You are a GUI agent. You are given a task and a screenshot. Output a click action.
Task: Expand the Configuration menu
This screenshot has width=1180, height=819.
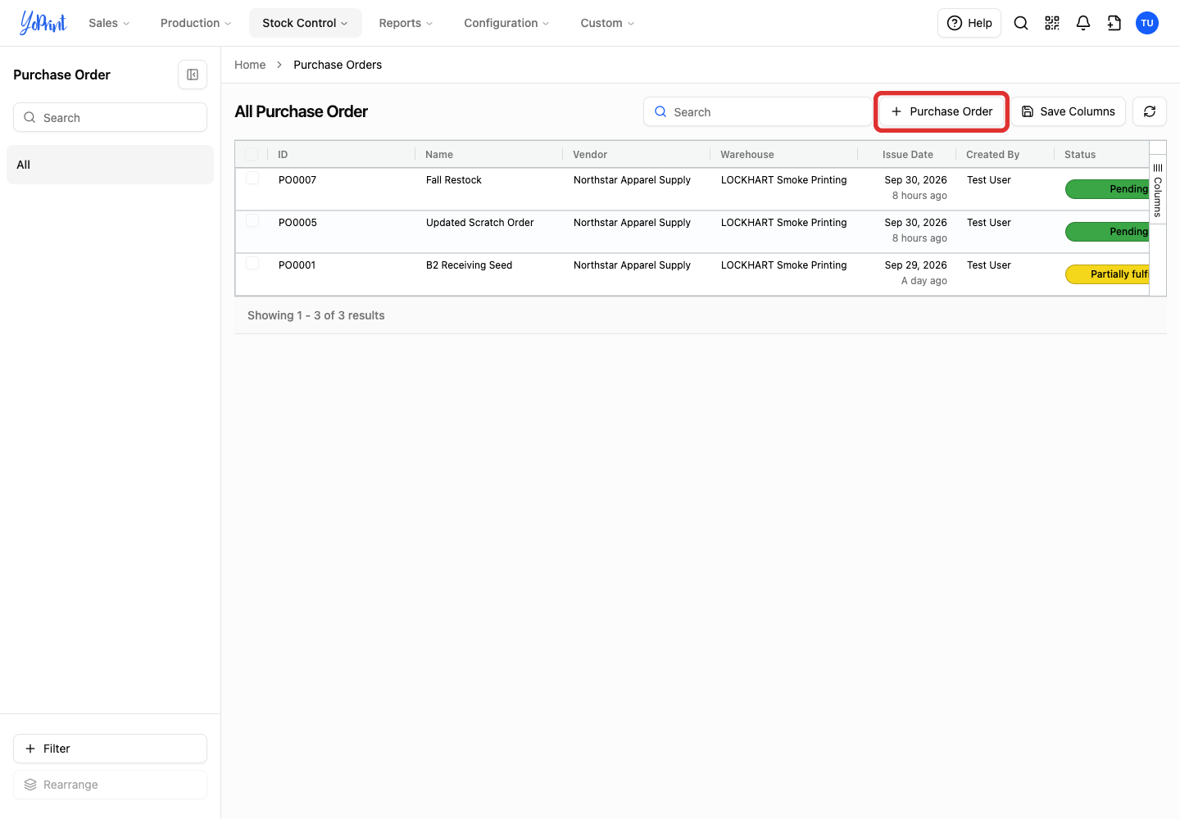506,23
